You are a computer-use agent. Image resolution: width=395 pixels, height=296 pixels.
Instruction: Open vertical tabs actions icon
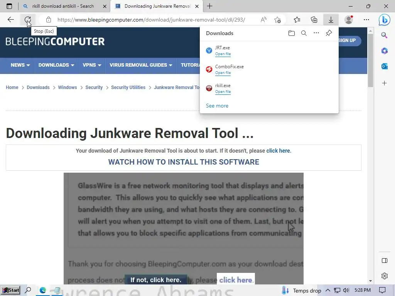[9, 6]
